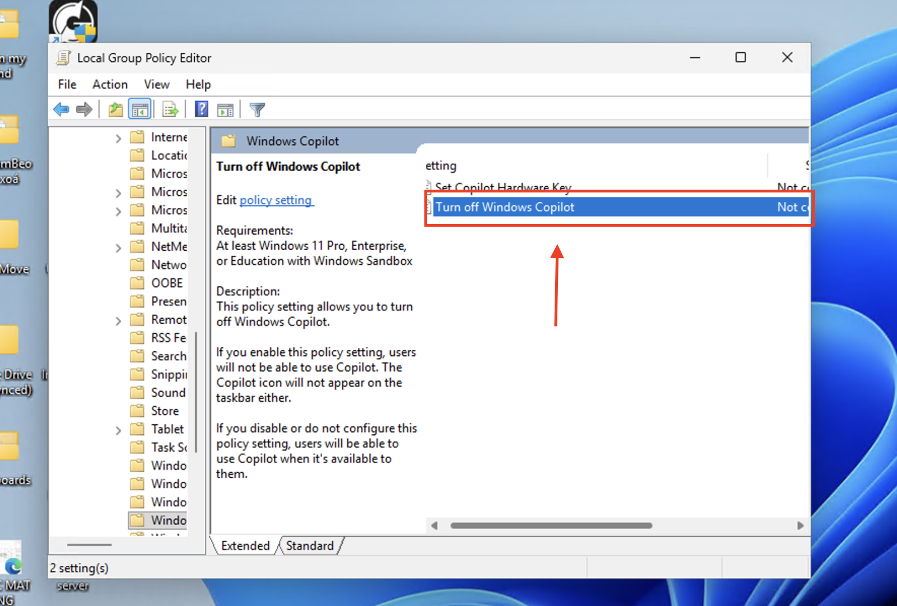Click the Filter funnel toolbar icon

point(257,109)
